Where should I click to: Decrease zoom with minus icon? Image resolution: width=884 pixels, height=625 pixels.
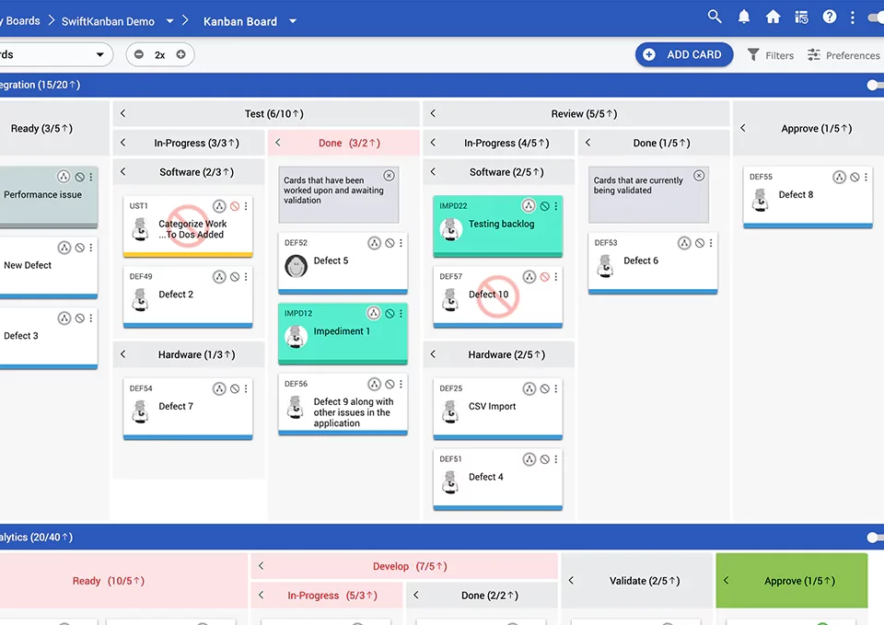click(x=139, y=54)
